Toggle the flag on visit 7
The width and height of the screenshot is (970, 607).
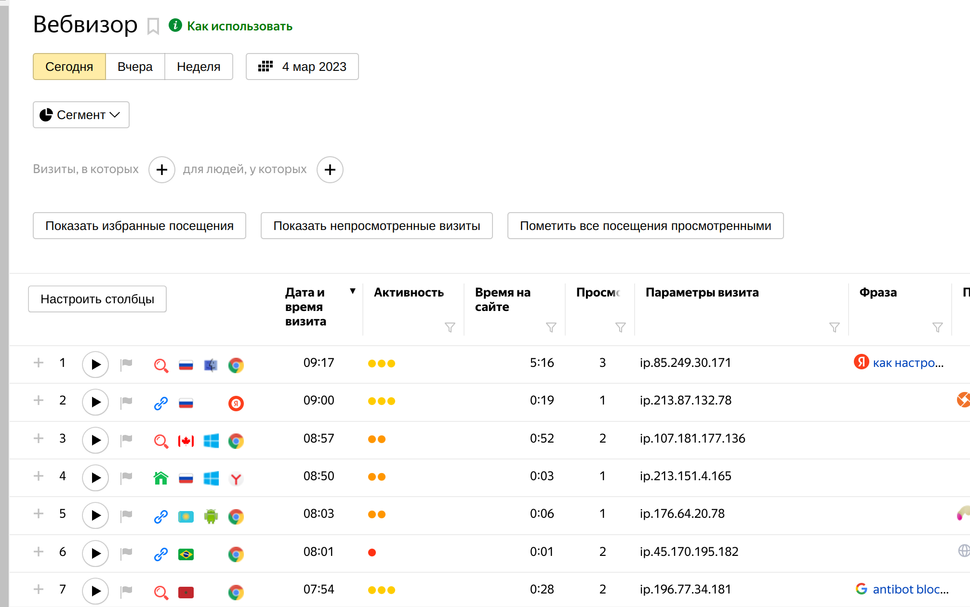pos(127,590)
